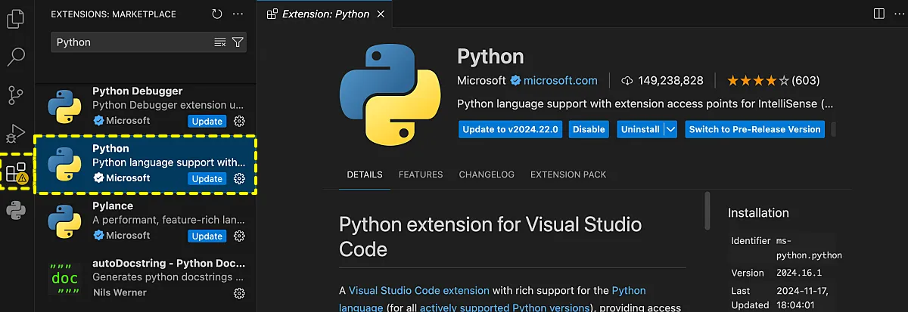Clear the extensions search results
Image resolution: width=908 pixels, height=312 pixels.
(220, 42)
